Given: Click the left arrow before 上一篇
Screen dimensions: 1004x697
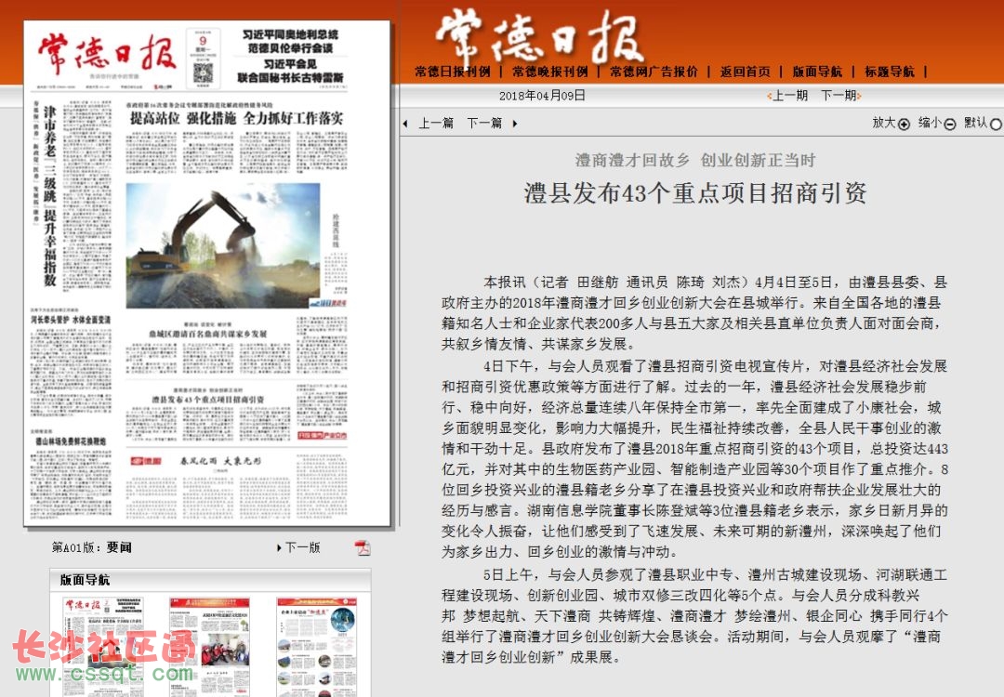Looking at the screenshot, I should point(405,124).
